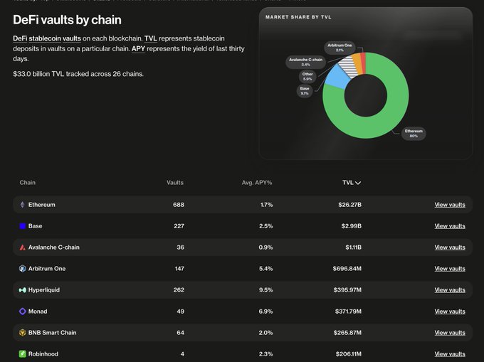Click Ethereum chain name in table
The height and width of the screenshot is (362, 484).
point(42,205)
